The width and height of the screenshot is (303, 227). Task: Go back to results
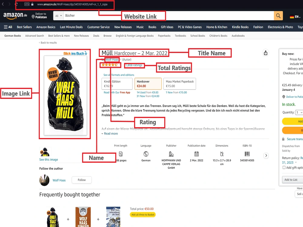pos(48,43)
